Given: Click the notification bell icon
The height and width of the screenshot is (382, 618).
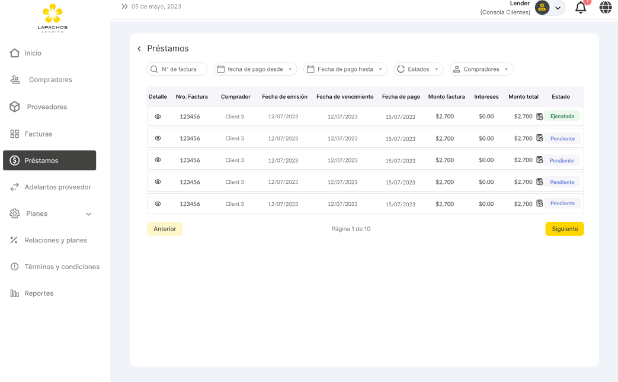Looking at the screenshot, I should click(x=581, y=8).
